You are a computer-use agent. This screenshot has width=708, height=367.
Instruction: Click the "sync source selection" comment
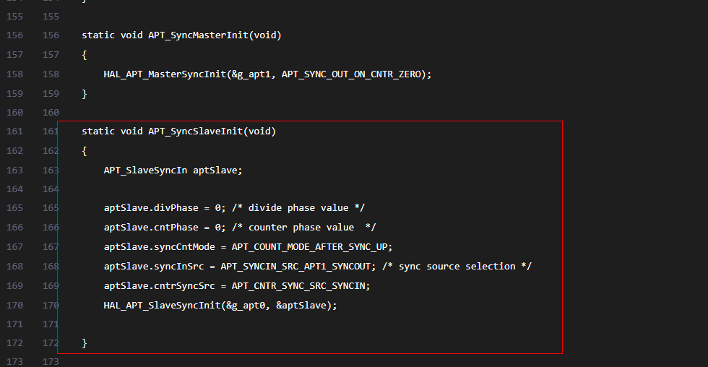click(x=456, y=267)
